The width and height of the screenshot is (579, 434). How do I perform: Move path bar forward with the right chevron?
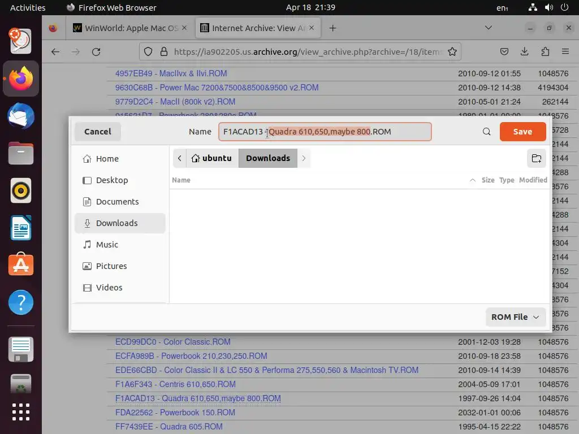coord(304,158)
